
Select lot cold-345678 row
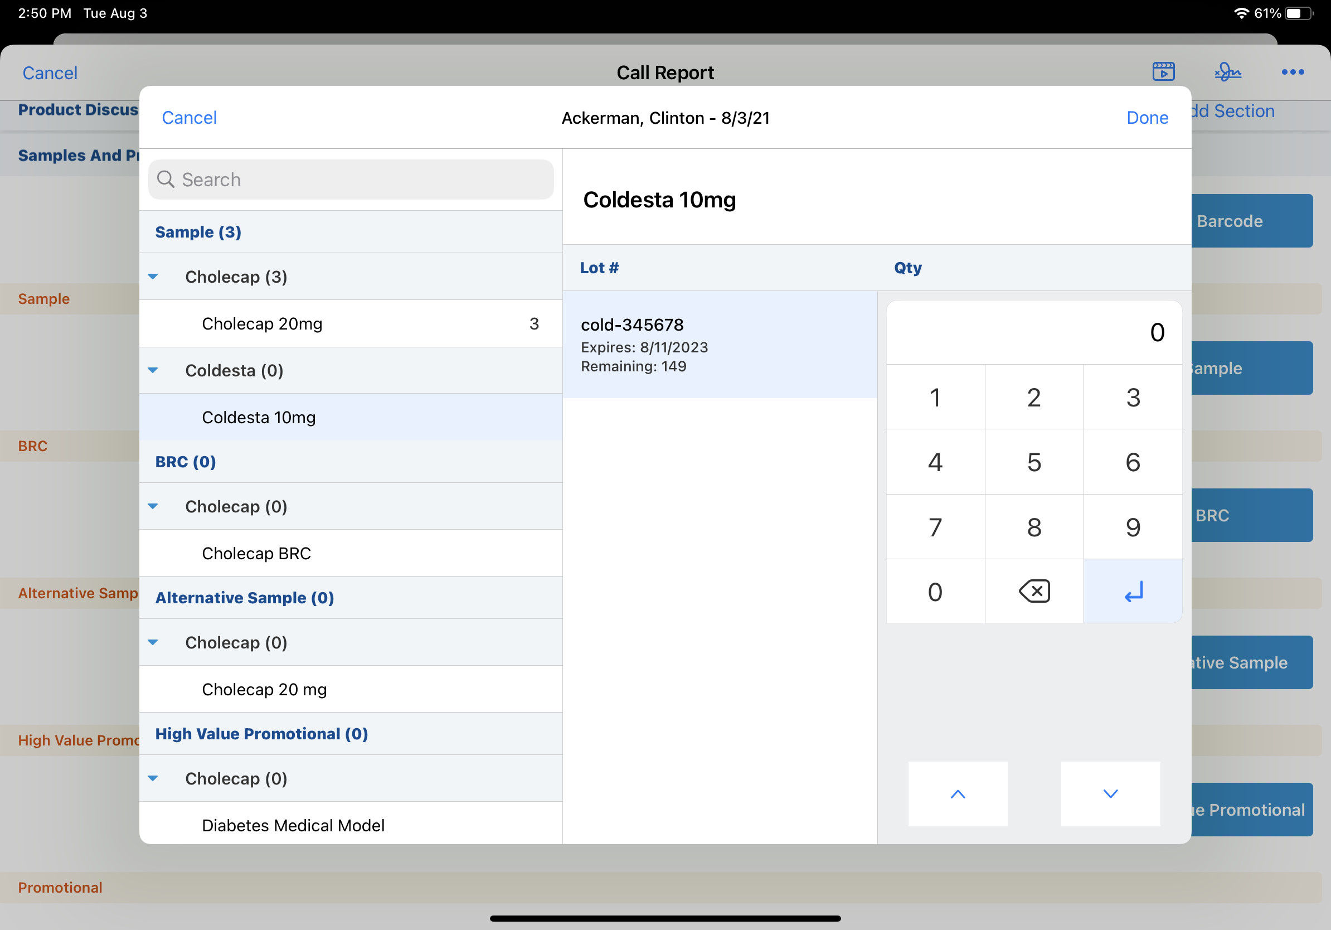pyautogui.click(x=720, y=345)
